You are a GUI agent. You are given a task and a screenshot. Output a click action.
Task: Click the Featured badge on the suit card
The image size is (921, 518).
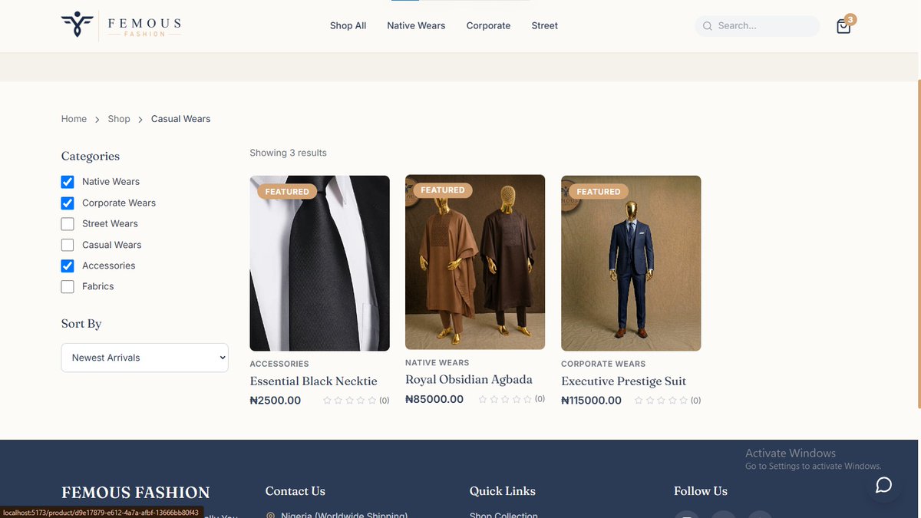[599, 192]
